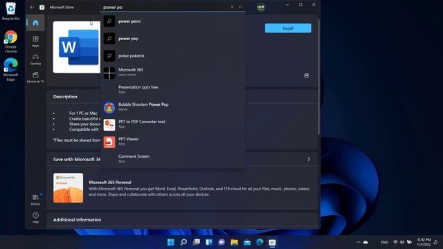Click the Word app logo image
Viewport: 443px width, 249px height.
click(77, 47)
